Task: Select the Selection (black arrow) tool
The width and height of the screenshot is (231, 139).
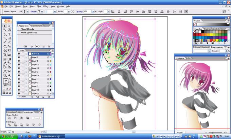Action: (5, 26)
